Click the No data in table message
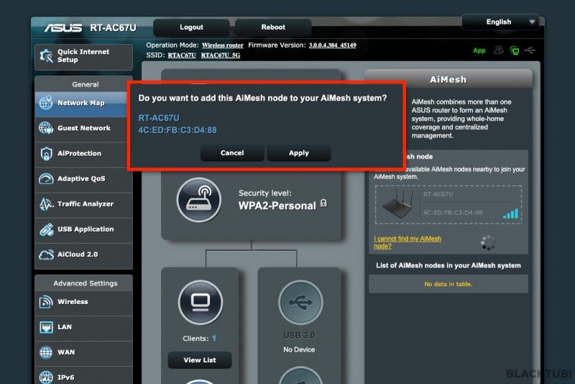The image size is (575, 384). click(448, 284)
